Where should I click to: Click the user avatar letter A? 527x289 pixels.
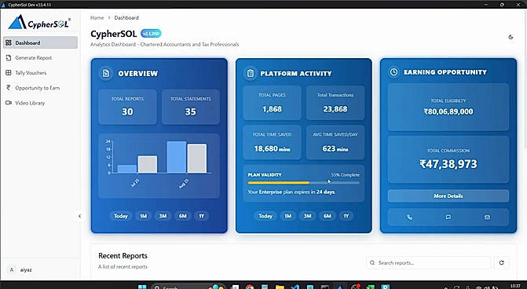tap(12, 270)
